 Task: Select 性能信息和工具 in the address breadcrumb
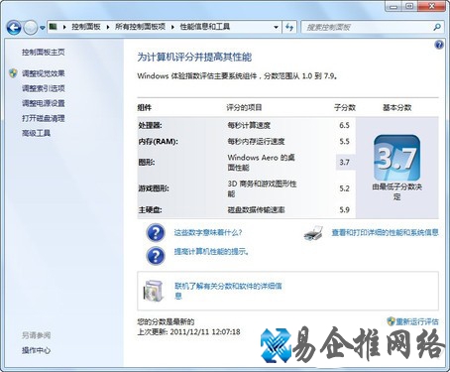tap(205, 27)
